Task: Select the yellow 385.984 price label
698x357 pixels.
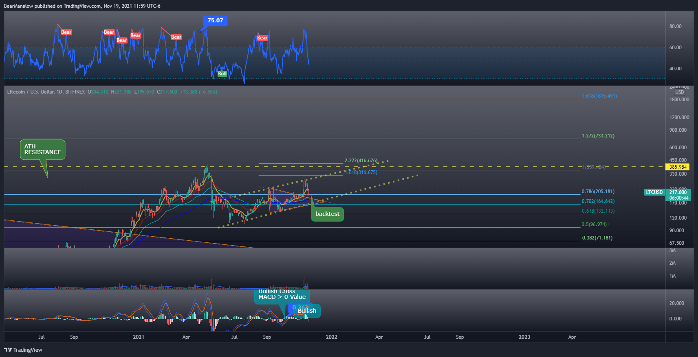Action: (x=678, y=167)
